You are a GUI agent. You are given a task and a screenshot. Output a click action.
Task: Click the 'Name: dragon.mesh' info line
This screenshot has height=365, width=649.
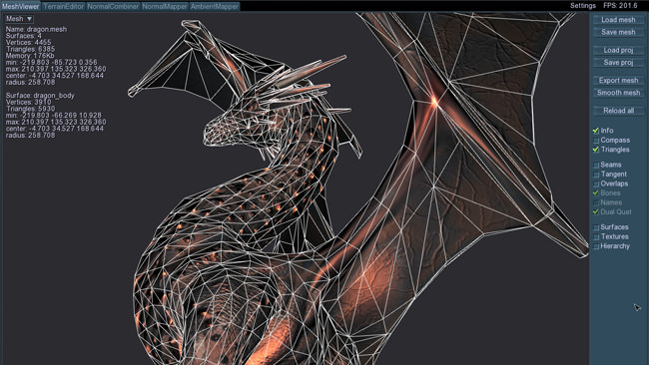[x=36, y=29]
